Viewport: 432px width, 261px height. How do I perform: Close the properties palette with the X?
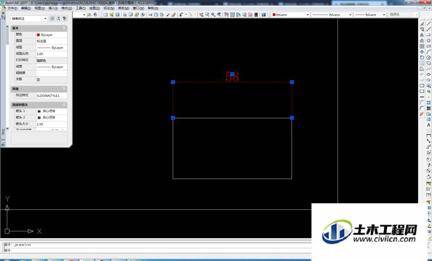[3, 13]
